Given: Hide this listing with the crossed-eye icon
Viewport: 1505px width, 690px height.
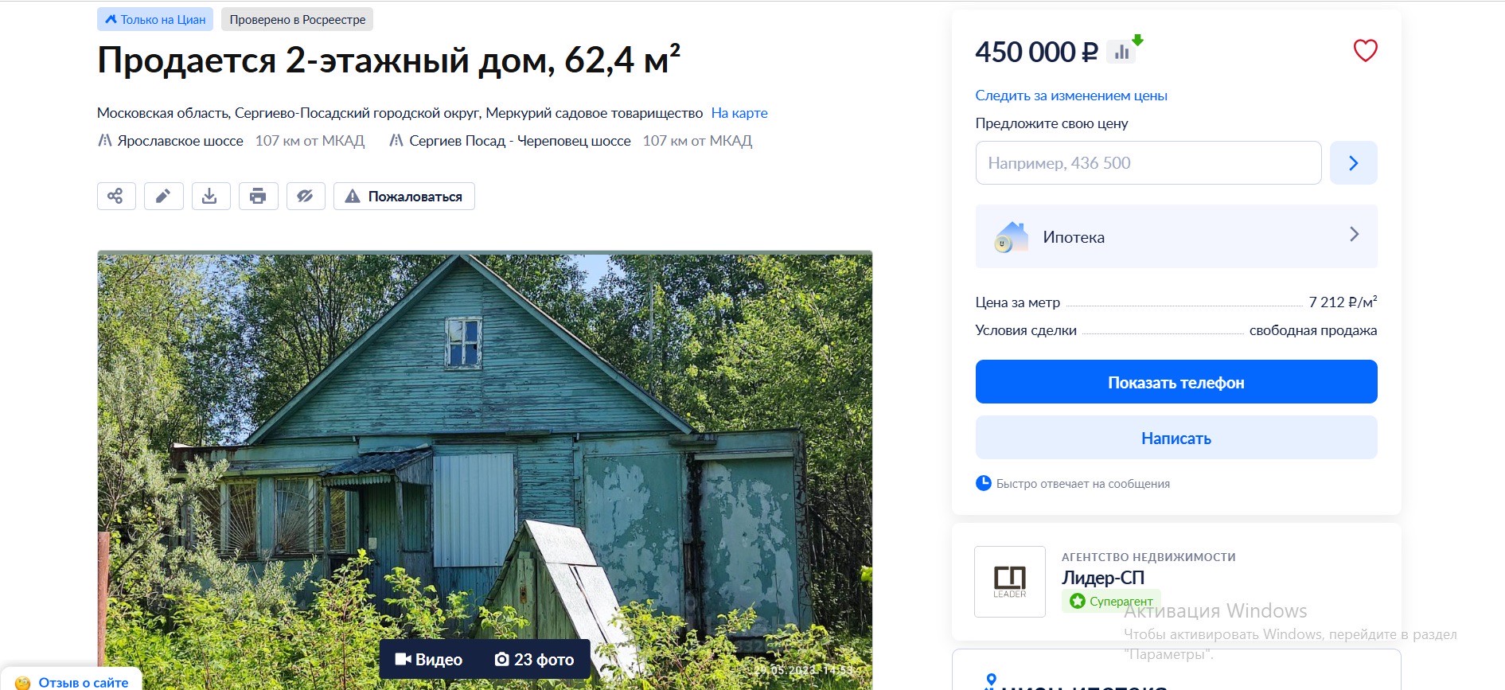Looking at the screenshot, I should (306, 196).
